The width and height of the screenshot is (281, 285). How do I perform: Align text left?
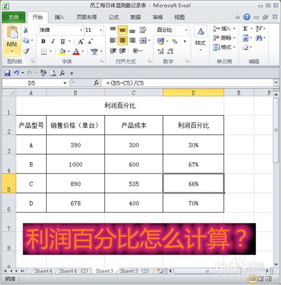pos(113,40)
